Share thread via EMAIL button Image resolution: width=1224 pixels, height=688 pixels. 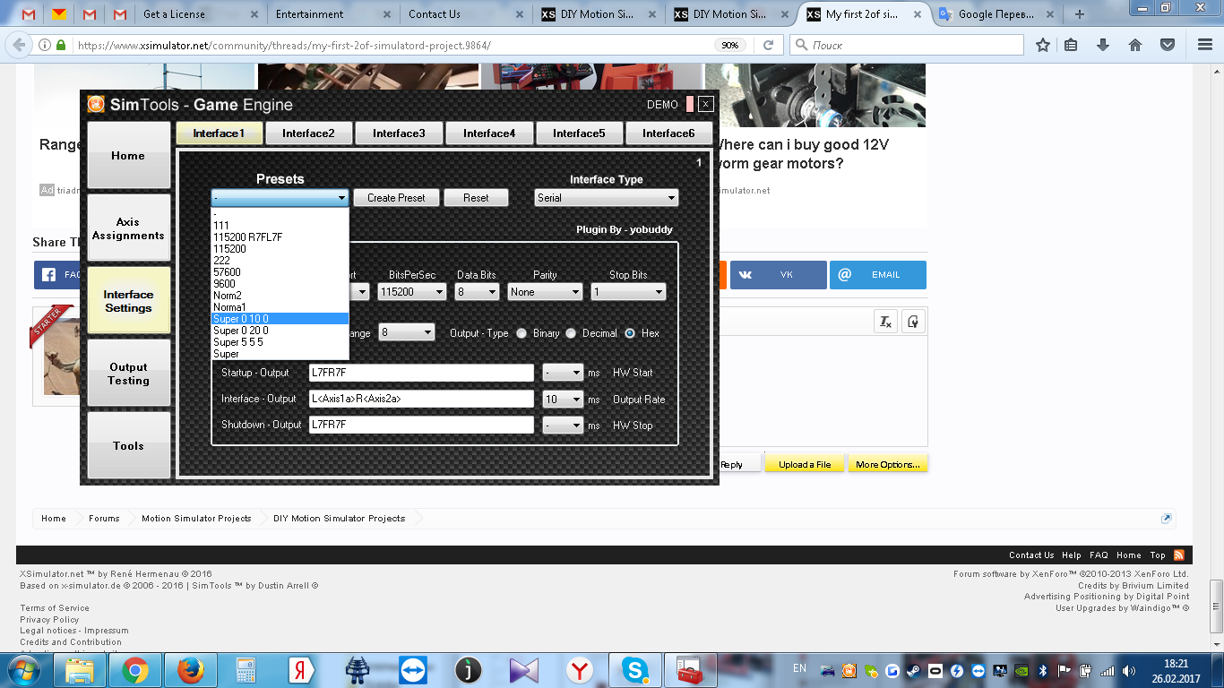878,275
